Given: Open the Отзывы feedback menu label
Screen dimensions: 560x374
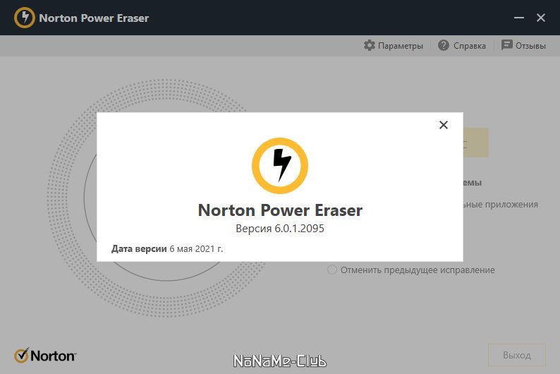Looking at the screenshot, I should [x=530, y=46].
